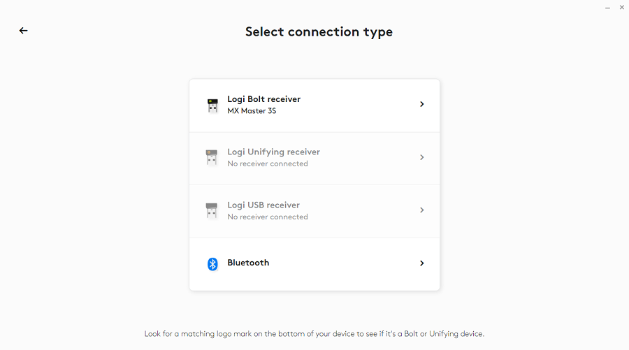Pick the Logi USB receiver label
This screenshot has width=629, height=350.
click(263, 205)
